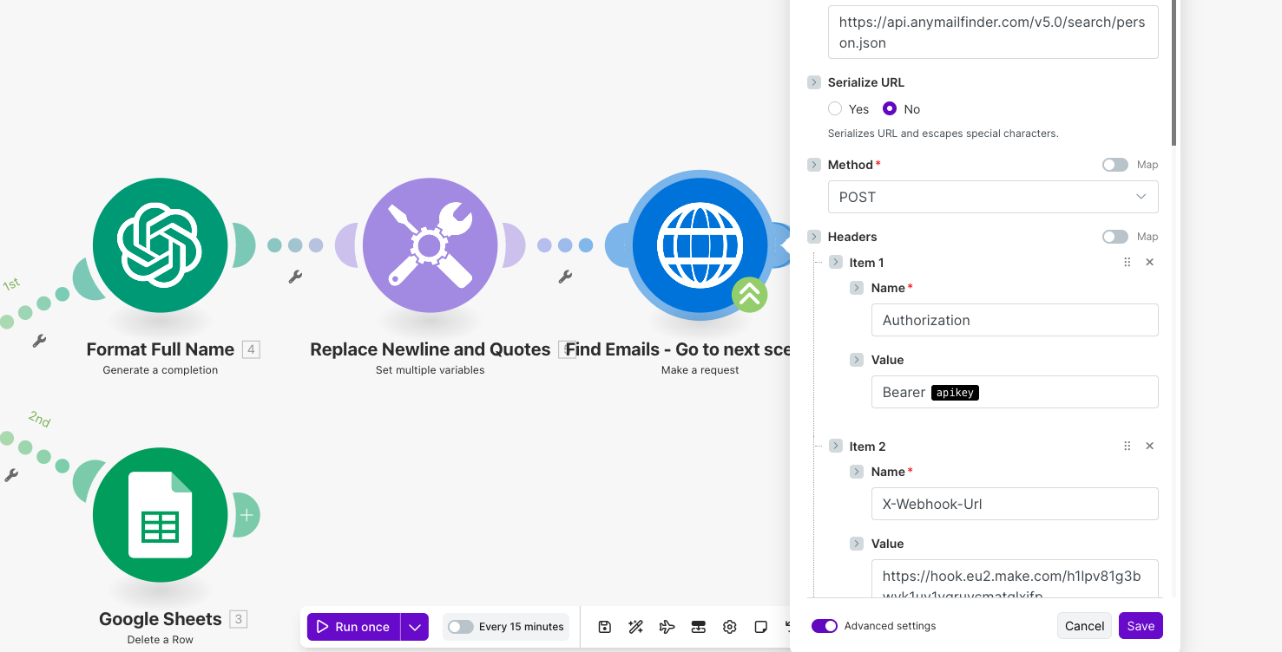Click the explain flow airplane icon

tap(667, 627)
